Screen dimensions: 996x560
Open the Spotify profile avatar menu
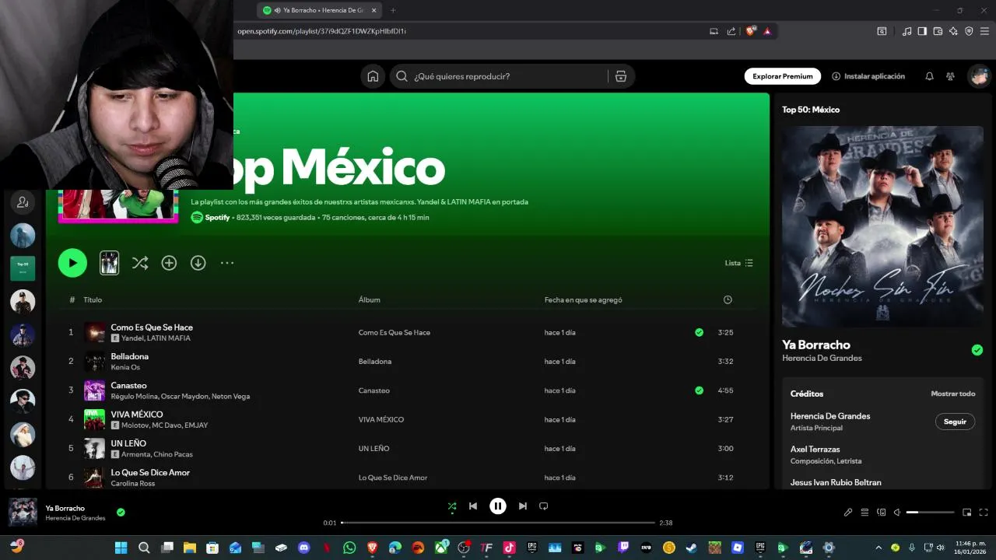click(x=979, y=76)
